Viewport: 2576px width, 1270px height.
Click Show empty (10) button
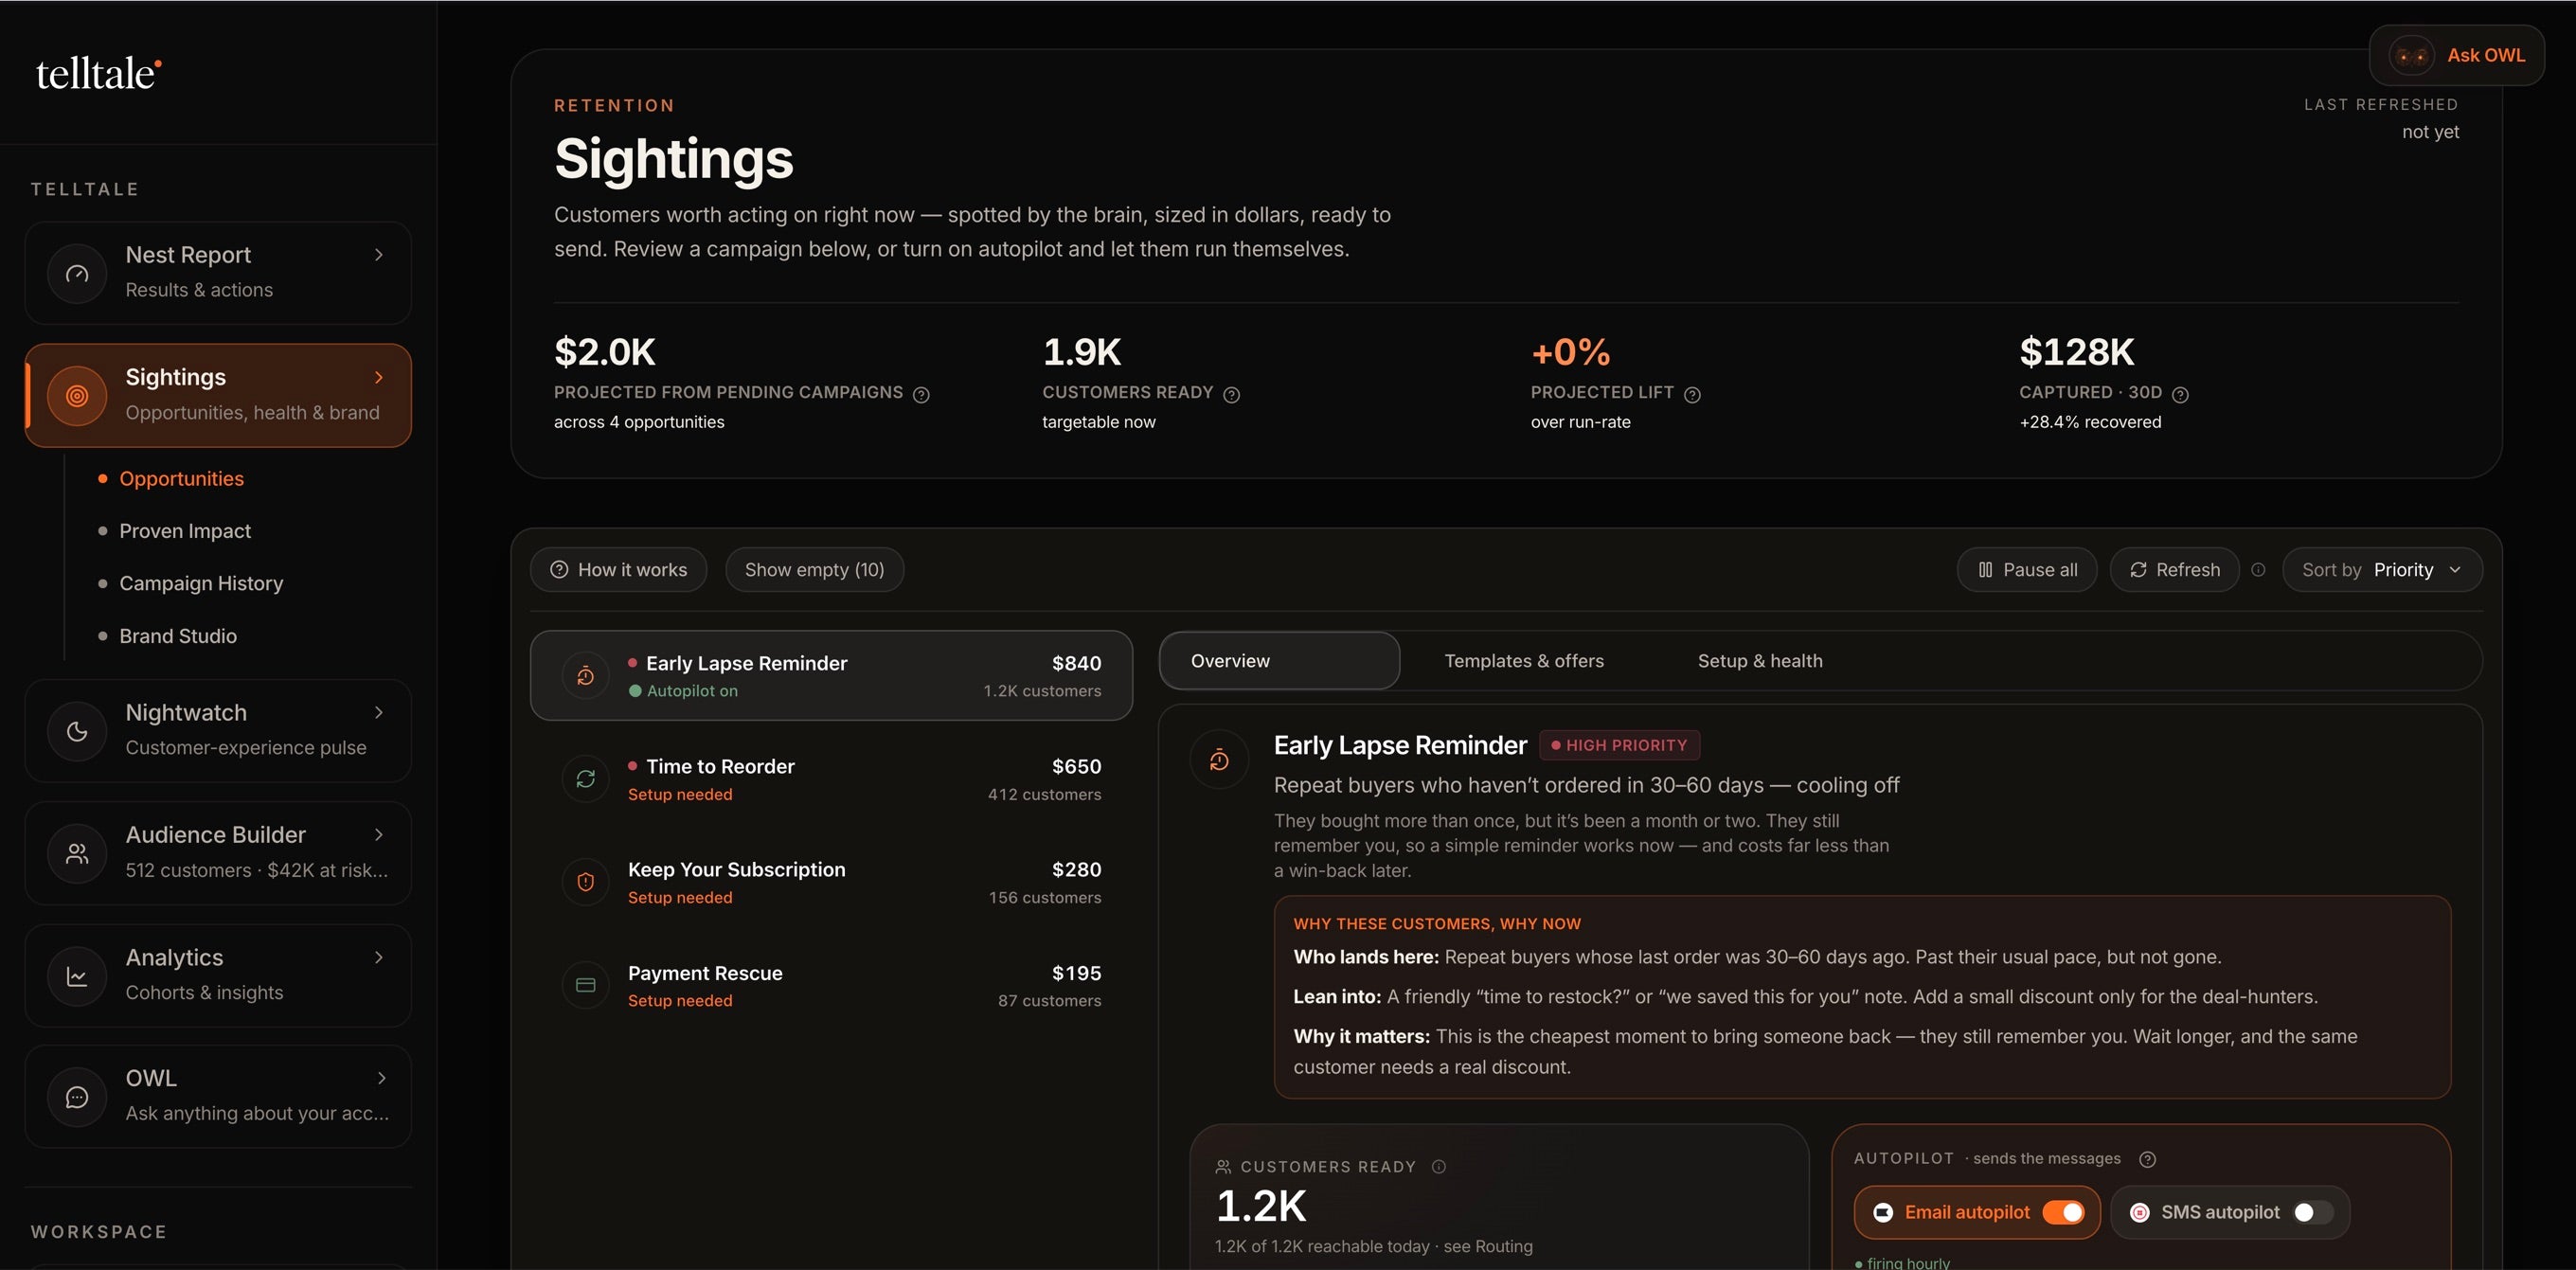pyautogui.click(x=814, y=570)
